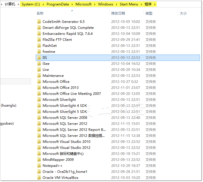This screenshot has width=203, height=182.
Task: Select the (huanglu) item in navigation pane
Action: pyautogui.click(x=9, y=105)
